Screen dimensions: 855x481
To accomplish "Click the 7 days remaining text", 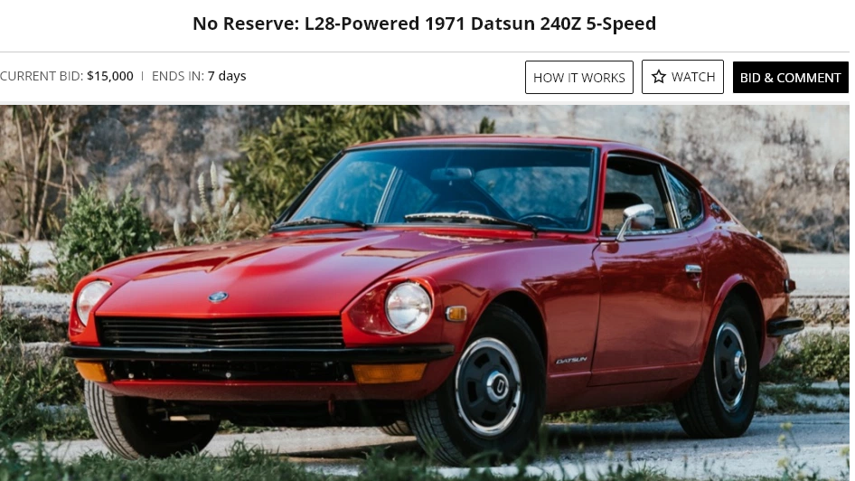I will pyautogui.click(x=227, y=76).
